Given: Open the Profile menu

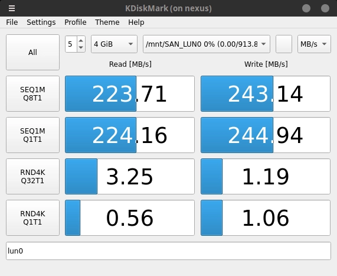Looking at the screenshot, I should click(75, 22).
